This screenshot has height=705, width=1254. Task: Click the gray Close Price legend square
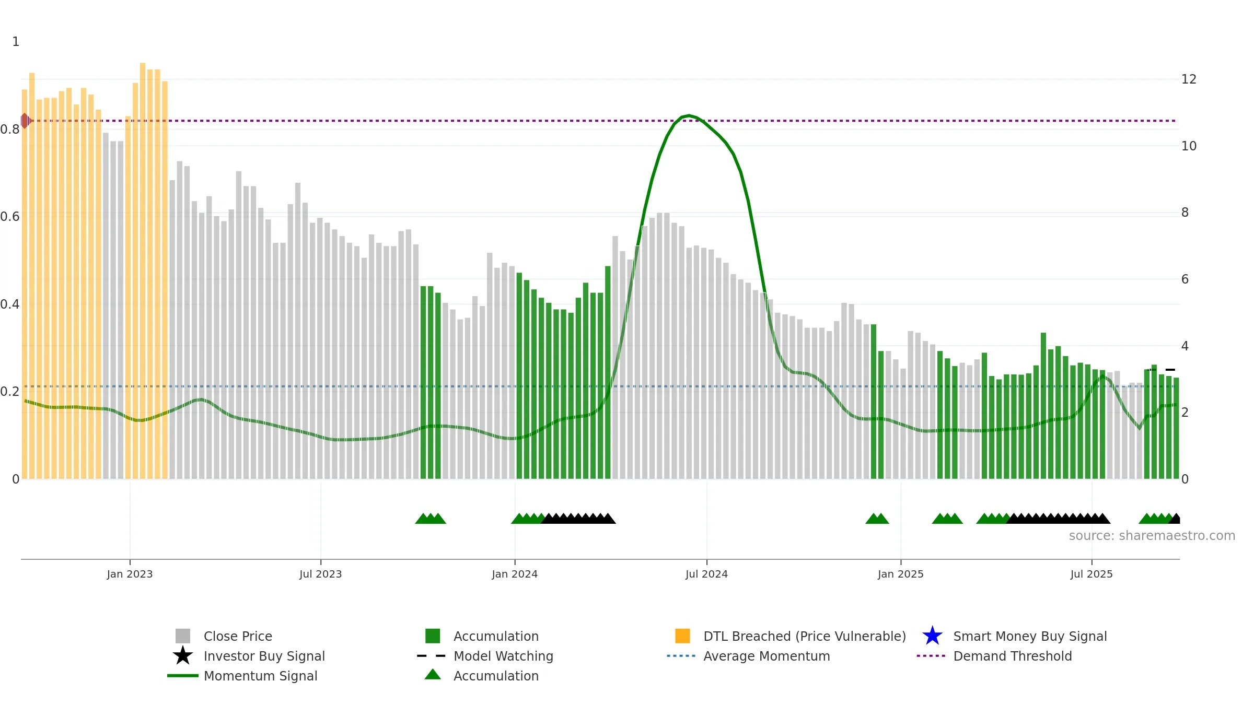[182, 636]
